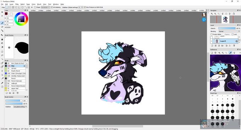This screenshot has width=241, height=130.
Task: Uncheck Zero Pressure on Both Ends
Action: pos(85,7)
